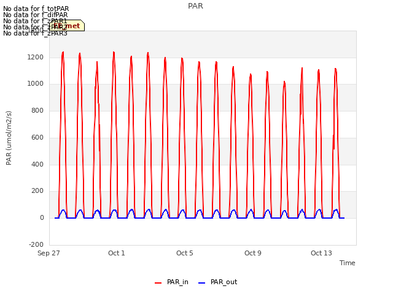Viewport: 393px width, 294px height.
Task: Click the Sep 27 x-axis tick label
Action: (x=49, y=253)
